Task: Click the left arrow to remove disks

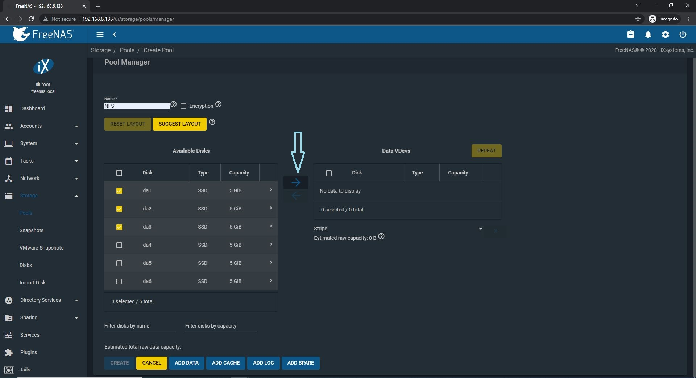Action: click(x=296, y=196)
